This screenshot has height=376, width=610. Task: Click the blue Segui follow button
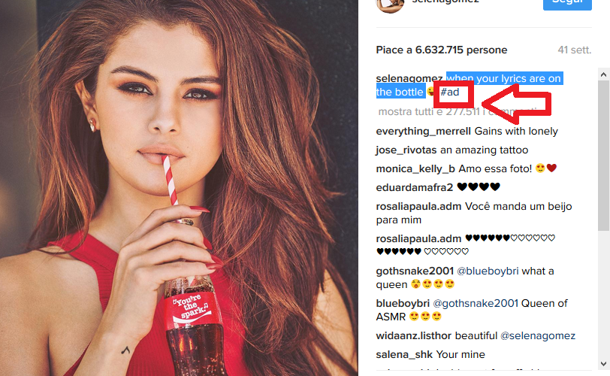coord(567,5)
